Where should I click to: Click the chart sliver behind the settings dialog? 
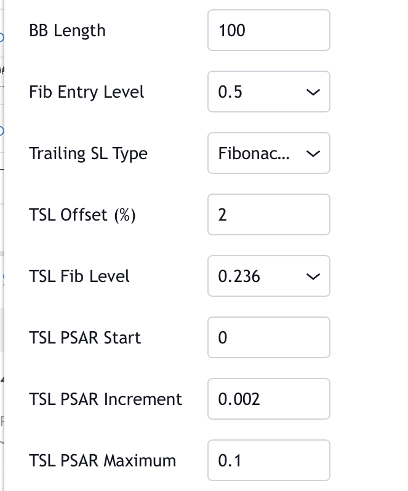[2, 246]
